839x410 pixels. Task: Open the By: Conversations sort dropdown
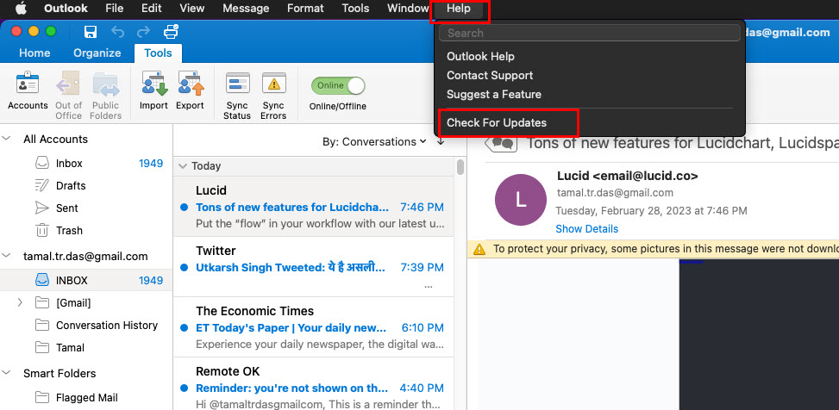click(374, 141)
